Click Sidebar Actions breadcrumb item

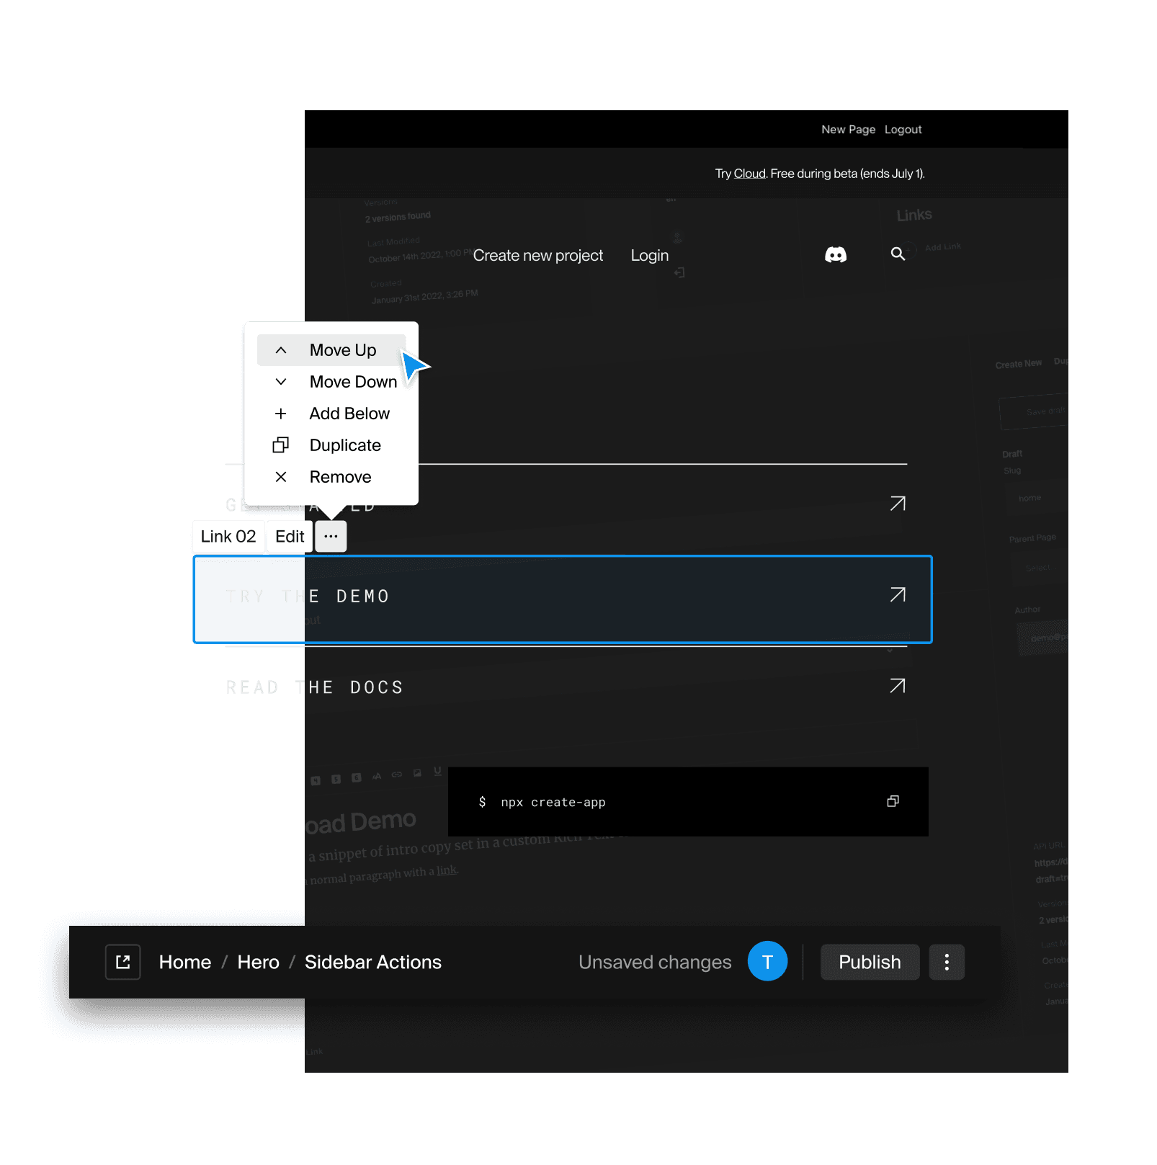point(373,962)
